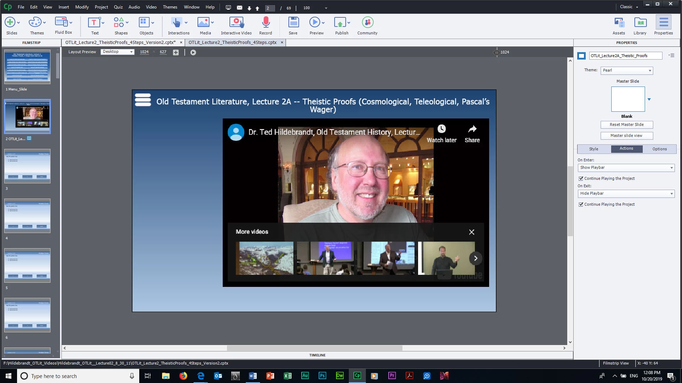This screenshot has width=682, height=383.
Task: Open the Assets panel icon
Action: coord(619,23)
